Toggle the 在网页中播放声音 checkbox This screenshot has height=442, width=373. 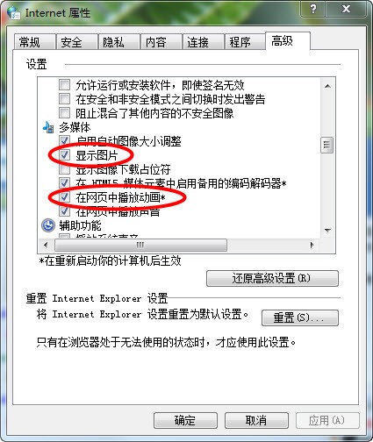coord(64,211)
